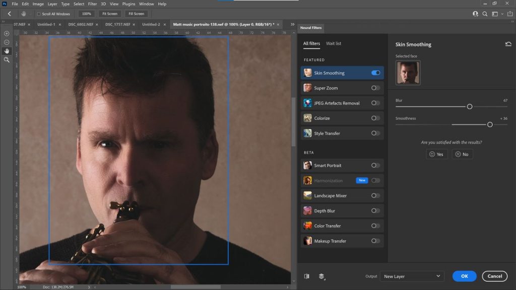Open the Output New Layer dropdown

pyautogui.click(x=412, y=276)
